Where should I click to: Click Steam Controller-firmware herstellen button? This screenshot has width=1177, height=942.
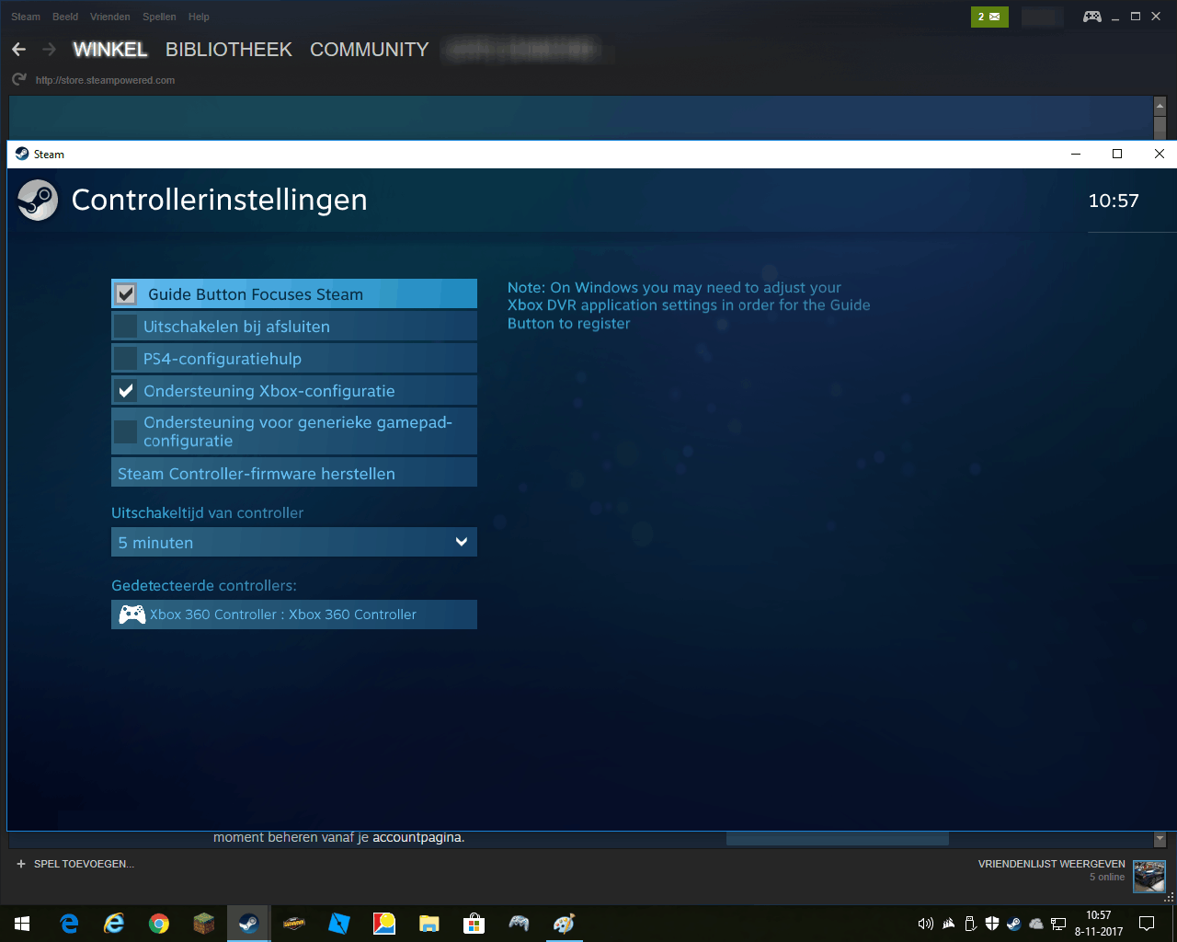294,474
